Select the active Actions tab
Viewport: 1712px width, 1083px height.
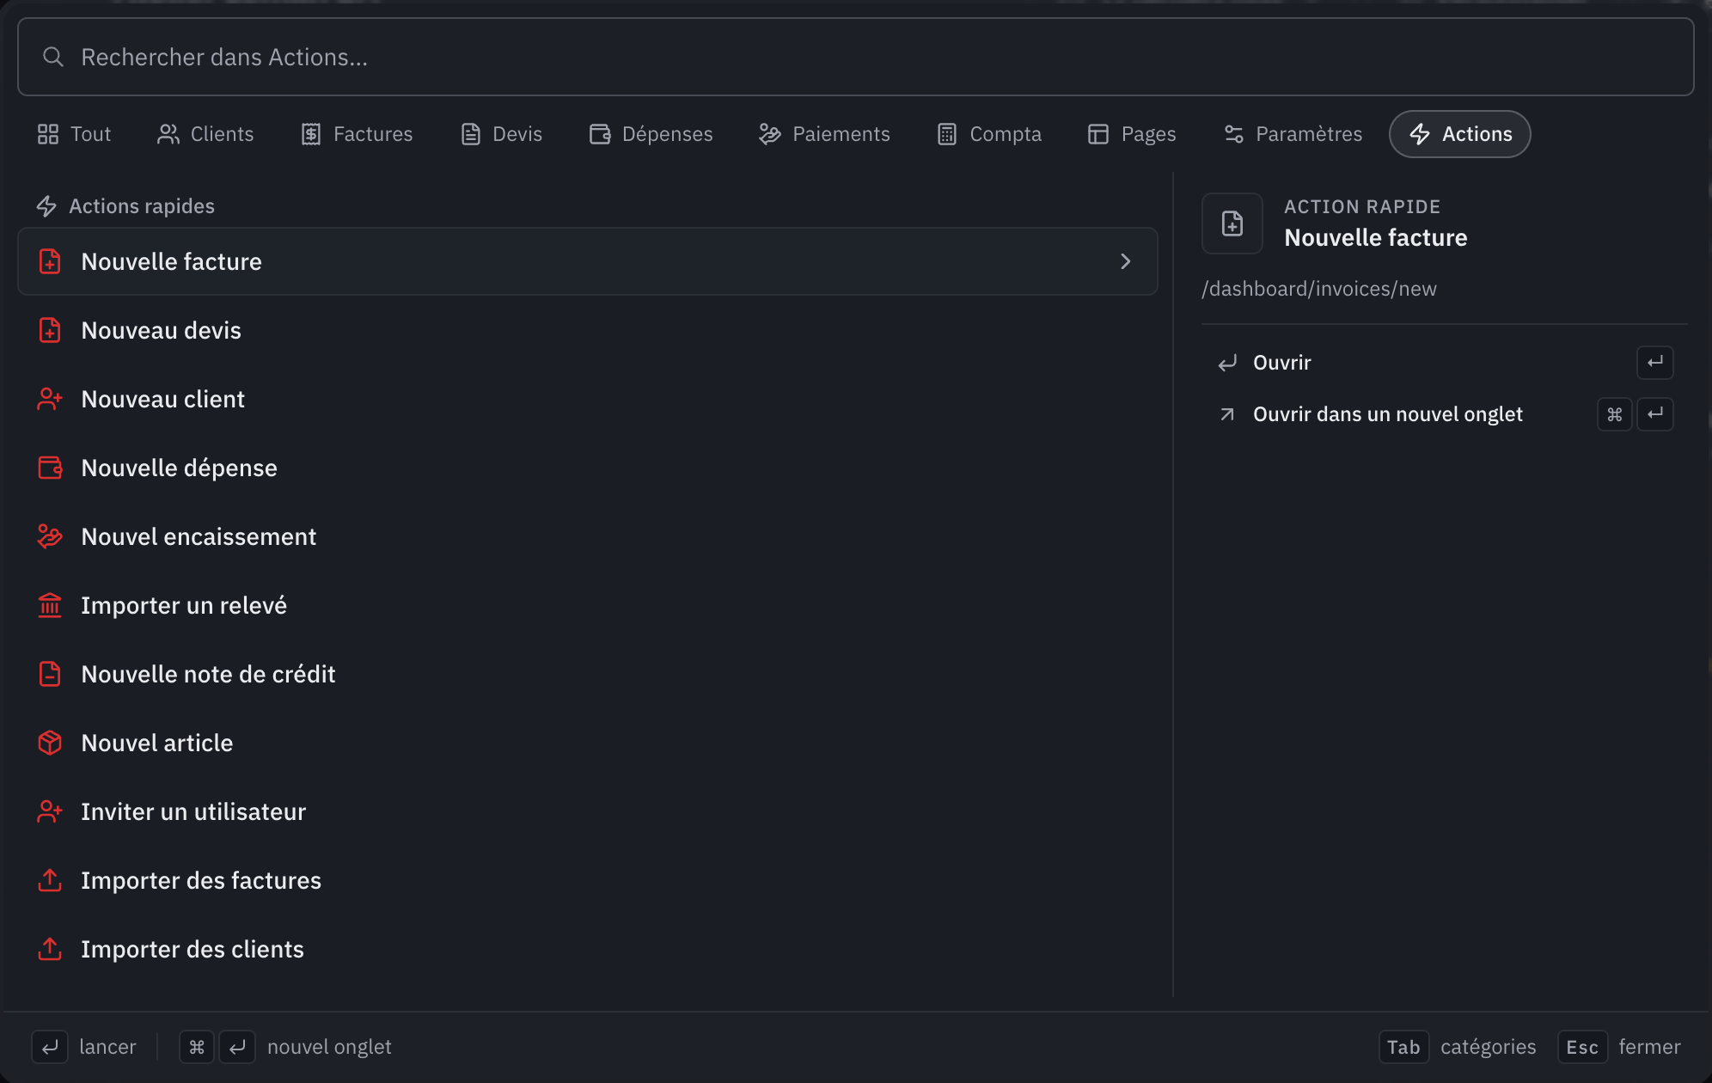1460,134
